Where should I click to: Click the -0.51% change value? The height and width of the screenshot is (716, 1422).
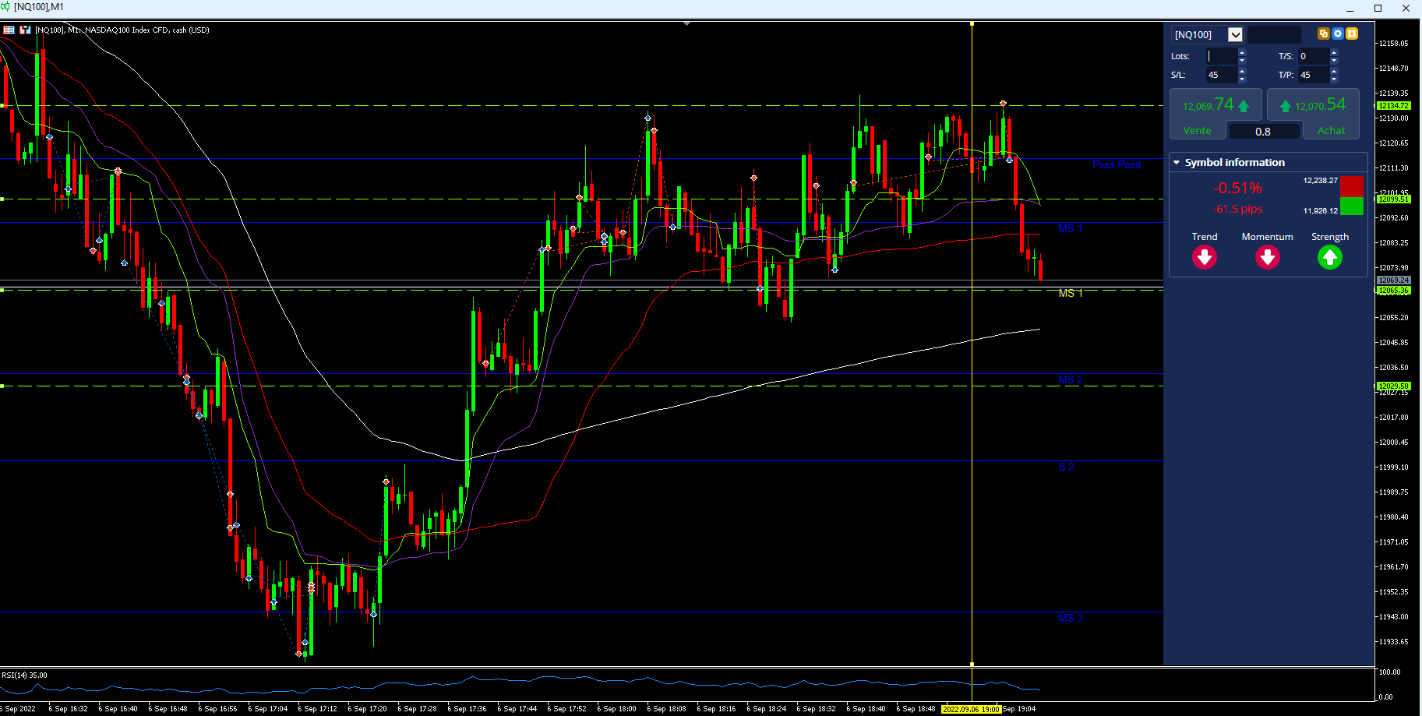pyautogui.click(x=1237, y=188)
